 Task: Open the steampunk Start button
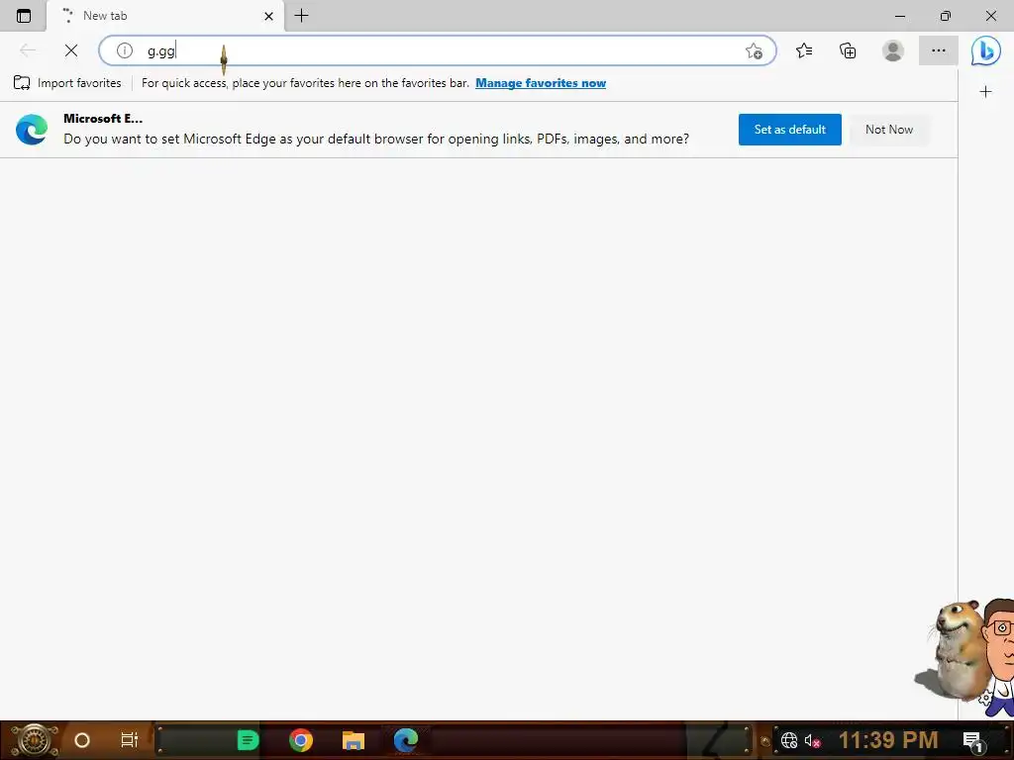(x=34, y=740)
